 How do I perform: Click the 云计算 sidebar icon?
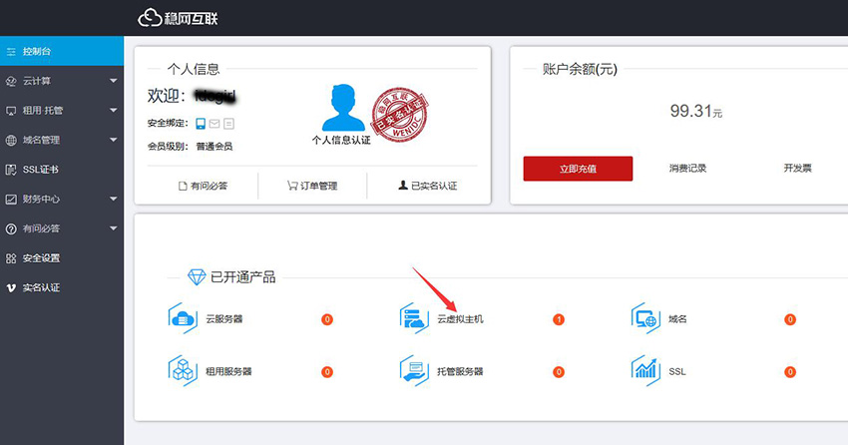[x=11, y=81]
